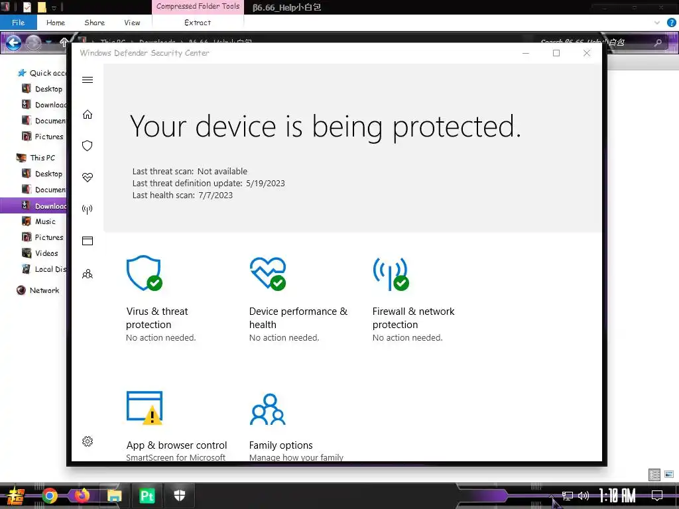This screenshot has height=509, width=679.
Task: Select Quick access in Explorer tree
Action: coord(42,73)
